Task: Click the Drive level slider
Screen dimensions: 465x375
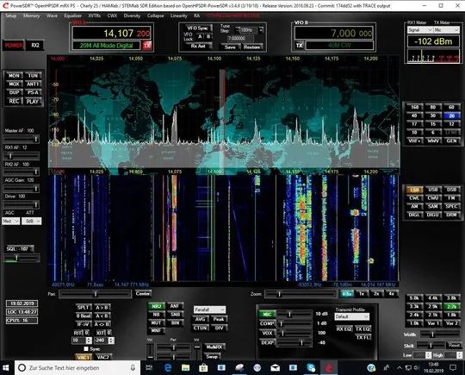Action: coord(21,204)
